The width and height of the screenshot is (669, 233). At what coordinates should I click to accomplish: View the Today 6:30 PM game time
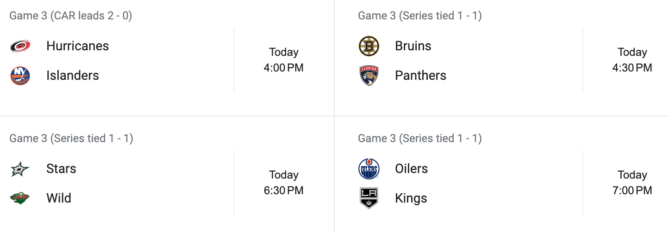coord(284,183)
